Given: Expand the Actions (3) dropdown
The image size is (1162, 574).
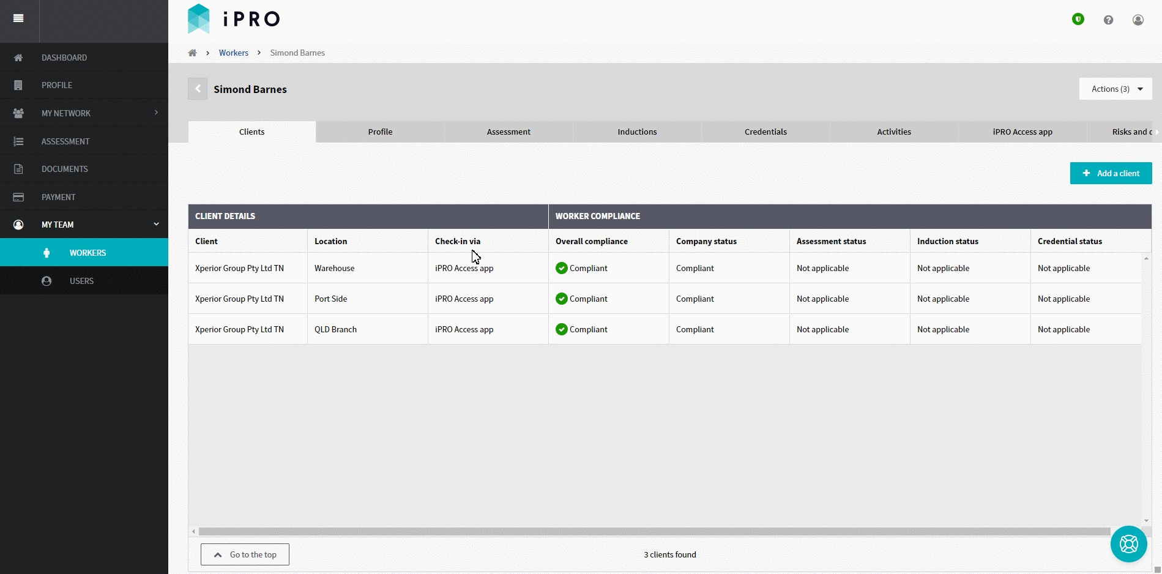Looking at the screenshot, I should tap(1115, 89).
